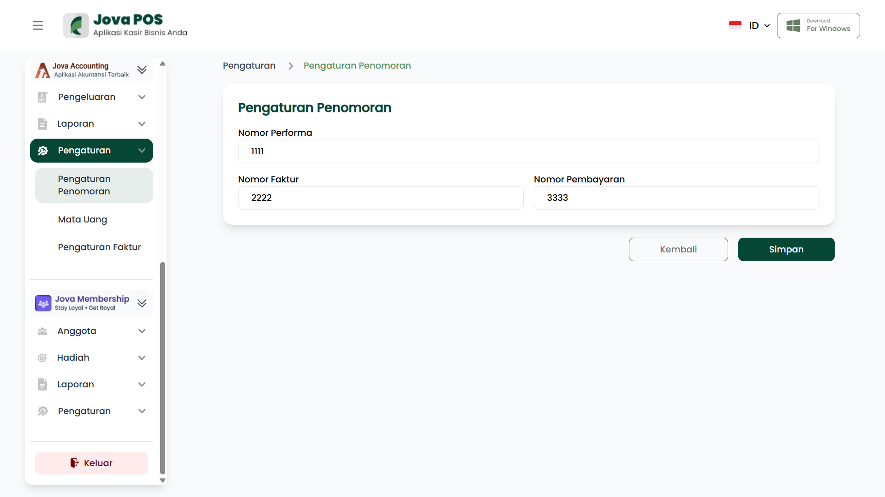Click the Indonesian flag icon

click(x=735, y=25)
